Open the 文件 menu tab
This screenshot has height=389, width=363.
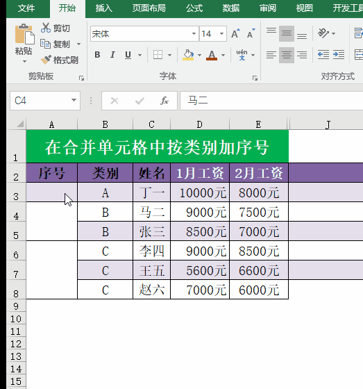pyautogui.click(x=26, y=8)
